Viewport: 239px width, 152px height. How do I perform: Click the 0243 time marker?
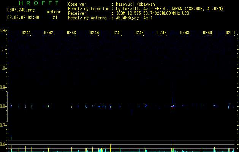tap(71, 33)
